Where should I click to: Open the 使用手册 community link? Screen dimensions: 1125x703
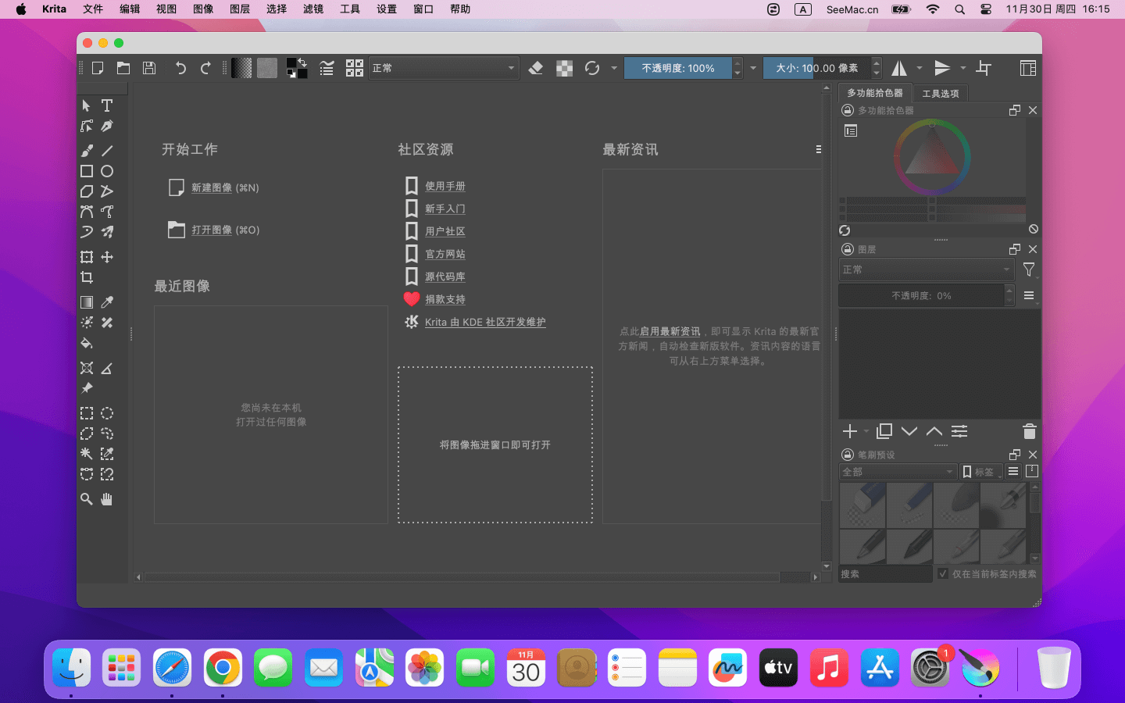(x=445, y=186)
